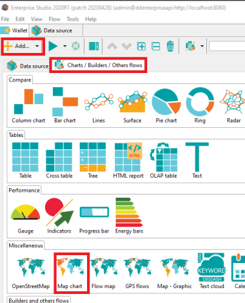Select the Energy bars icon
Image resolution: width=245 pixels, height=303 pixels.
coord(129,212)
